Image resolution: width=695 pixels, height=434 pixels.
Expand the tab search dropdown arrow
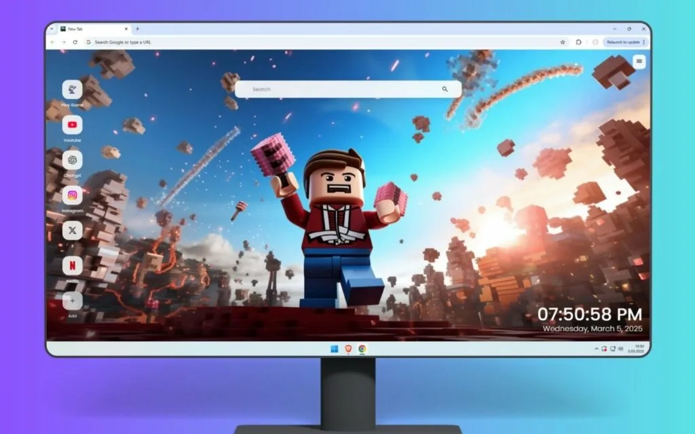(x=52, y=28)
